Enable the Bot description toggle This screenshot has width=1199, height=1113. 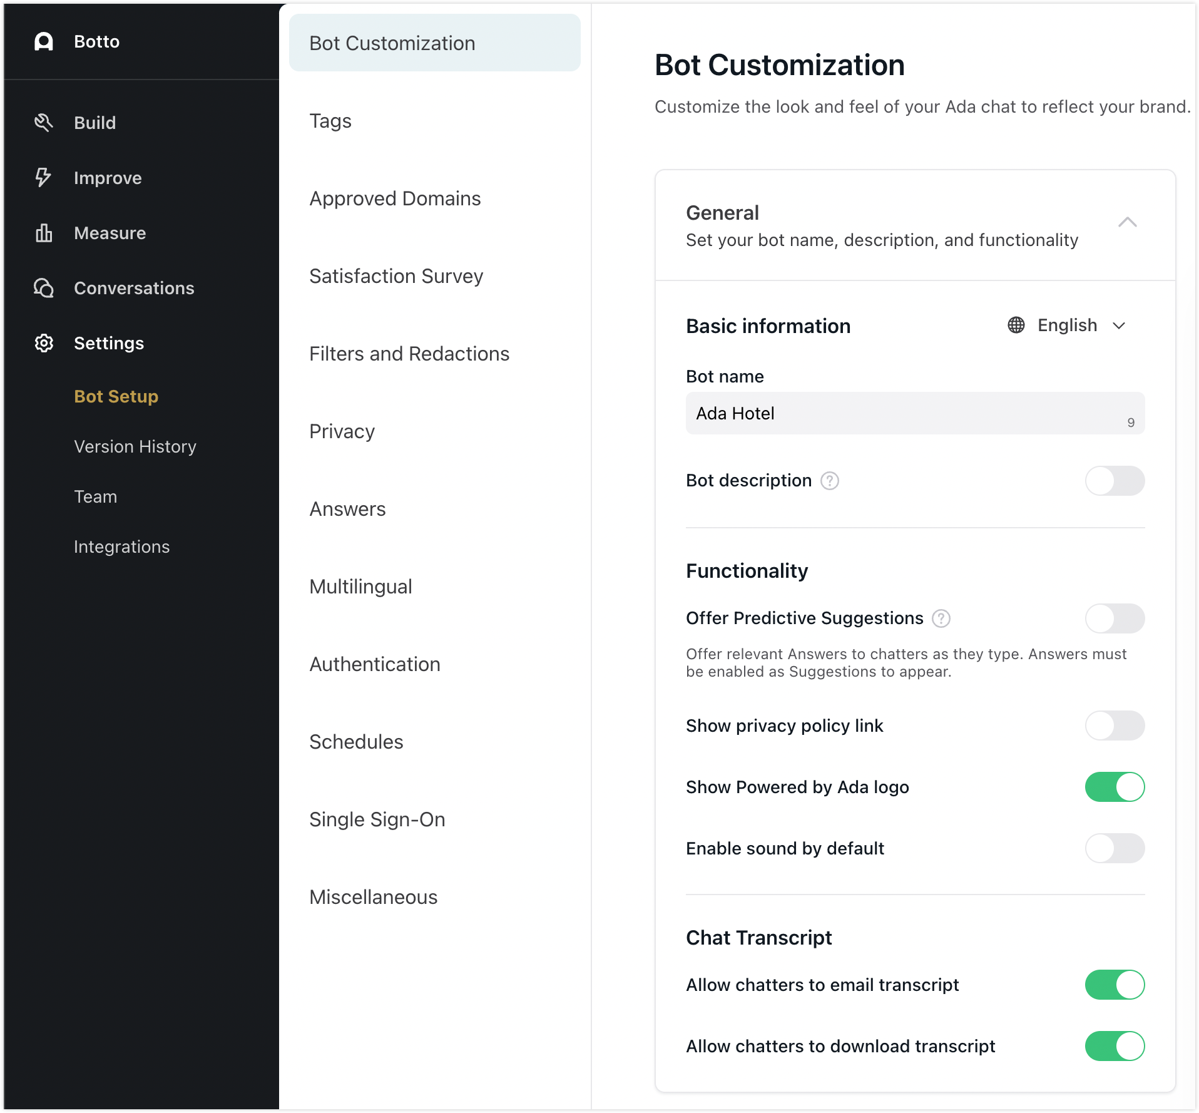pyautogui.click(x=1115, y=481)
